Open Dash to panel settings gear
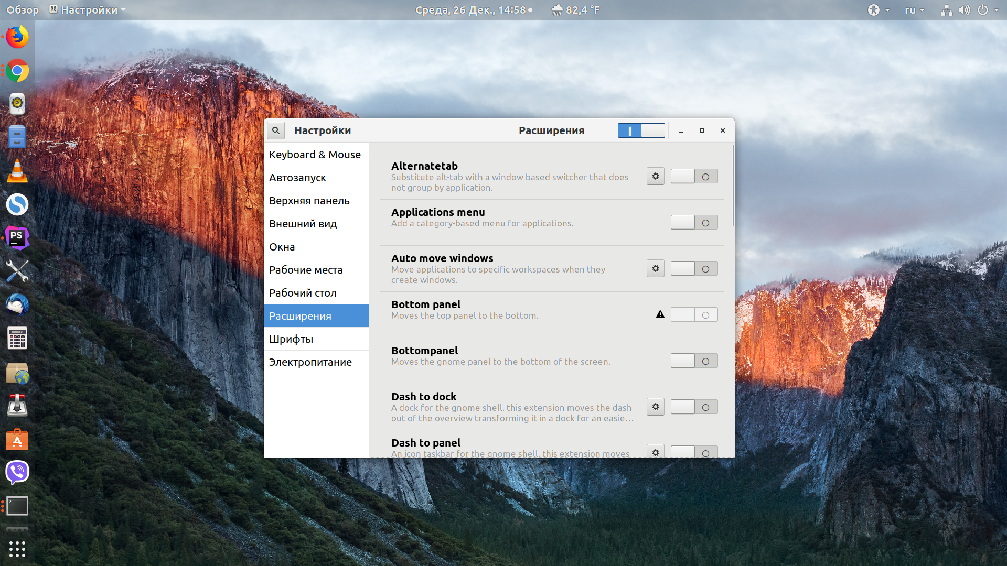The width and height of the screenshot is (1007, 566). click(x=655, y=452)
